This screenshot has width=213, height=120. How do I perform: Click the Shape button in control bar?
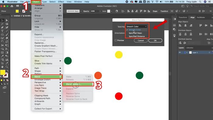click(x=155, y=11)
